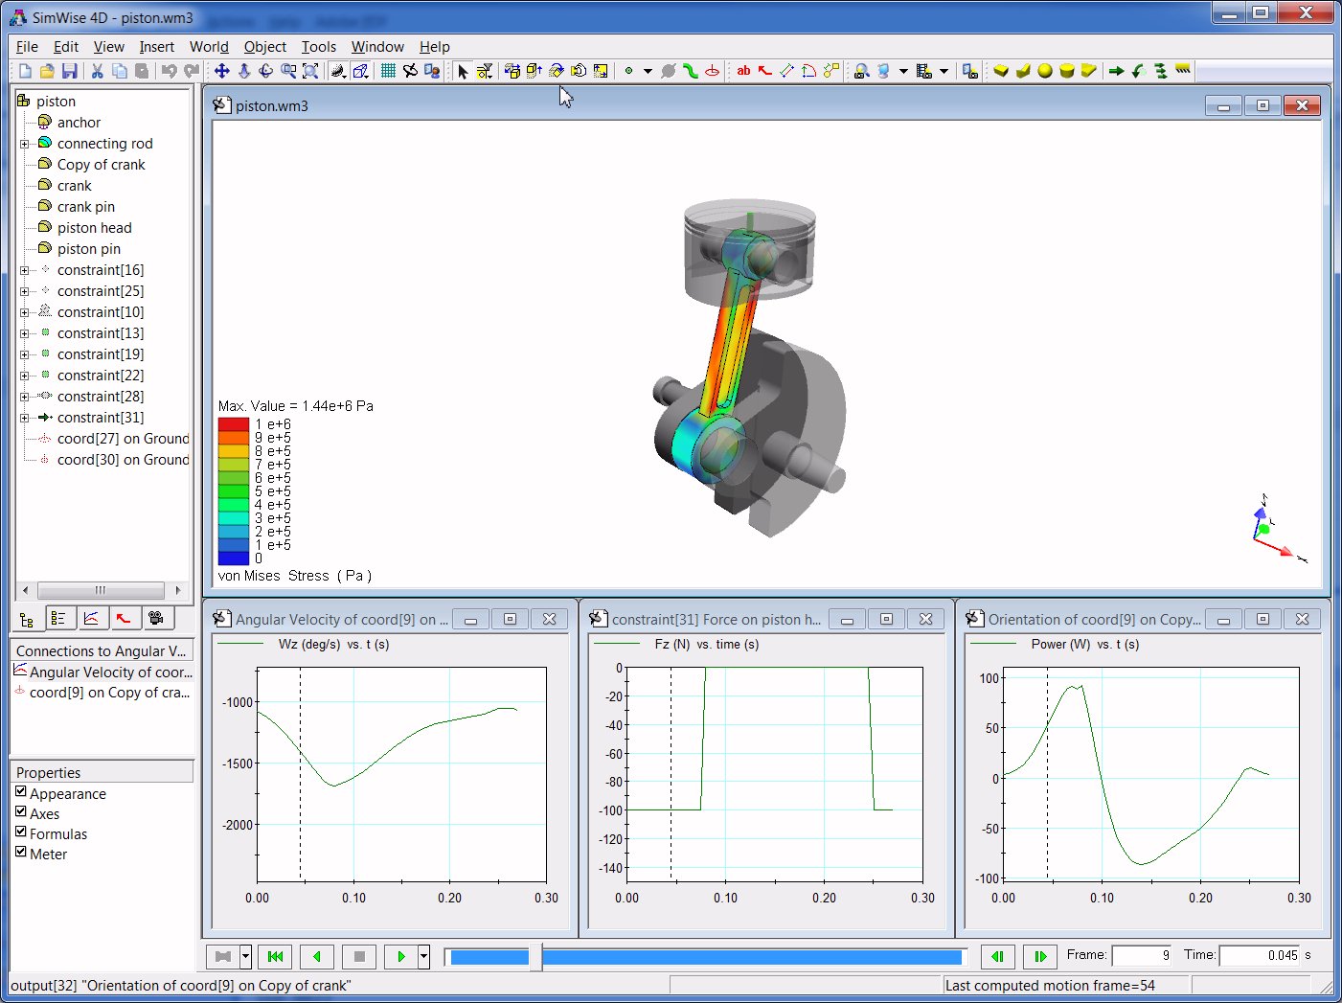Expand constraint[31] in object tree

[25, 418]
